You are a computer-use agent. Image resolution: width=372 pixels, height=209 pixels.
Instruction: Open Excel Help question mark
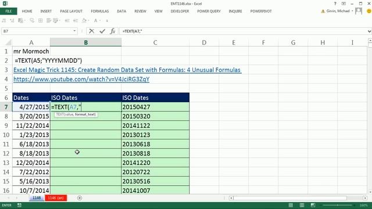(335, 3)
